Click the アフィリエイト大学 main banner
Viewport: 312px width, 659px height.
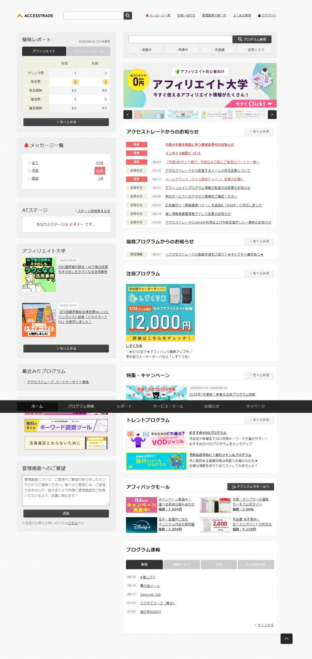point(200,85)
